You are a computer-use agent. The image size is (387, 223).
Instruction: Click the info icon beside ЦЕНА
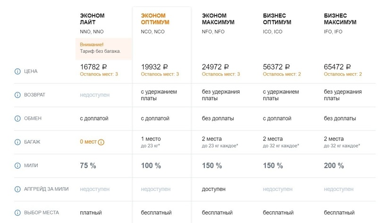[x=17, y=71]
